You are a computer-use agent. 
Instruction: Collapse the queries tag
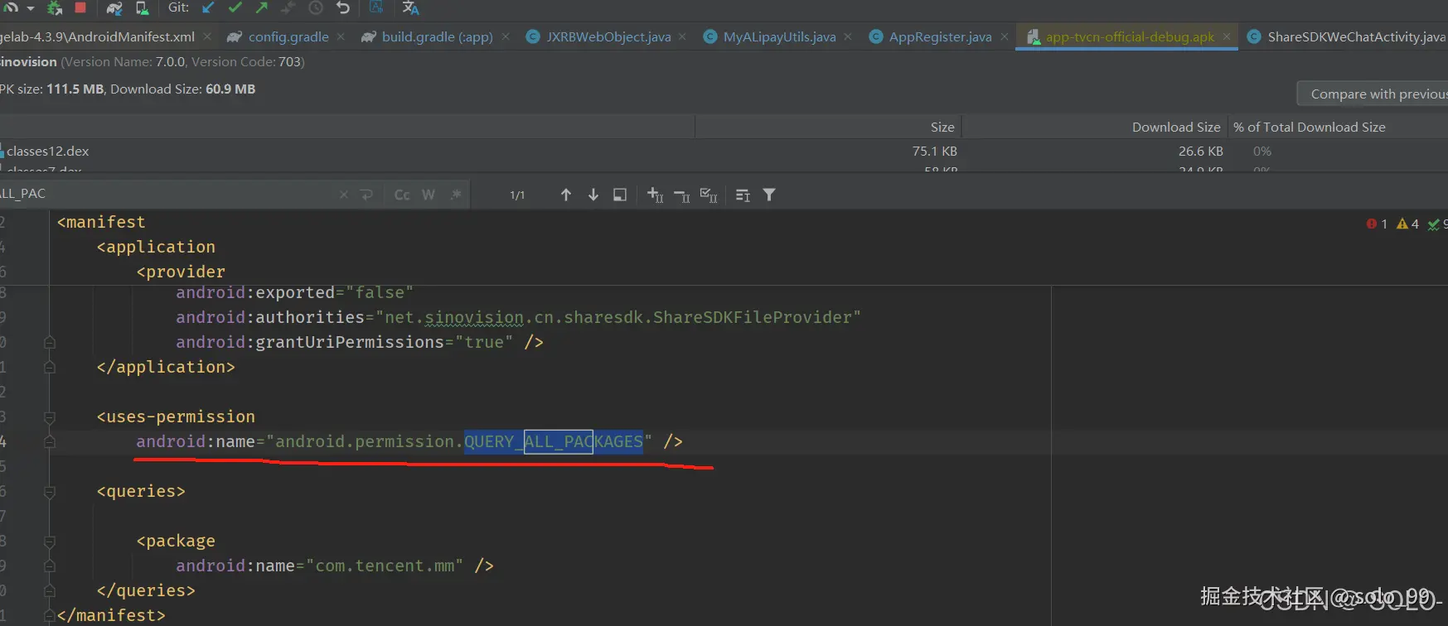pyautogui.click(x=50, y=492)
